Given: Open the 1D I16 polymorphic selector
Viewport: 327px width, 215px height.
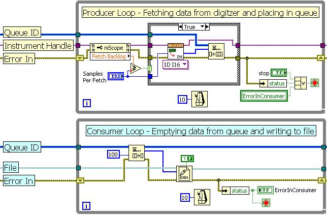Looking at the screenshot, I should (175, 65).
